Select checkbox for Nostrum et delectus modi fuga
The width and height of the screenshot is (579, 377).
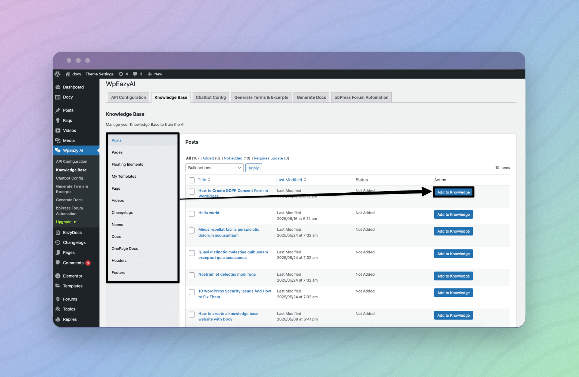192,275
